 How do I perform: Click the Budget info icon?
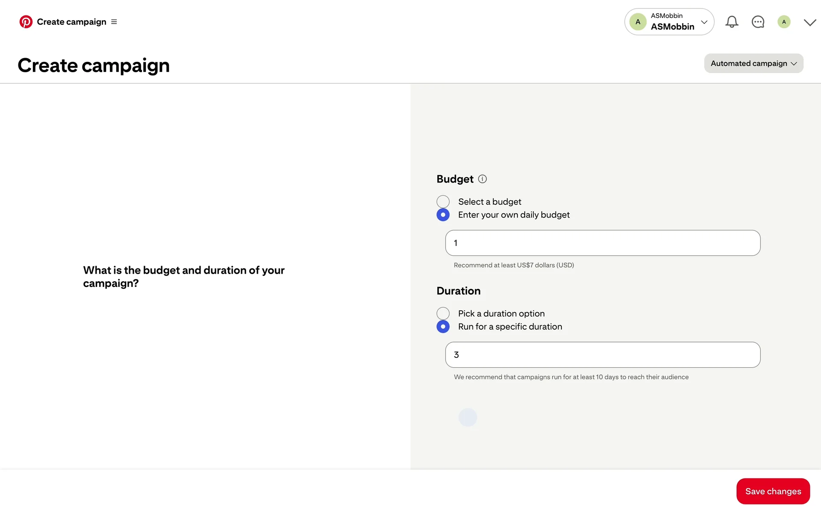pyautogui.click(x=482, y=179)
